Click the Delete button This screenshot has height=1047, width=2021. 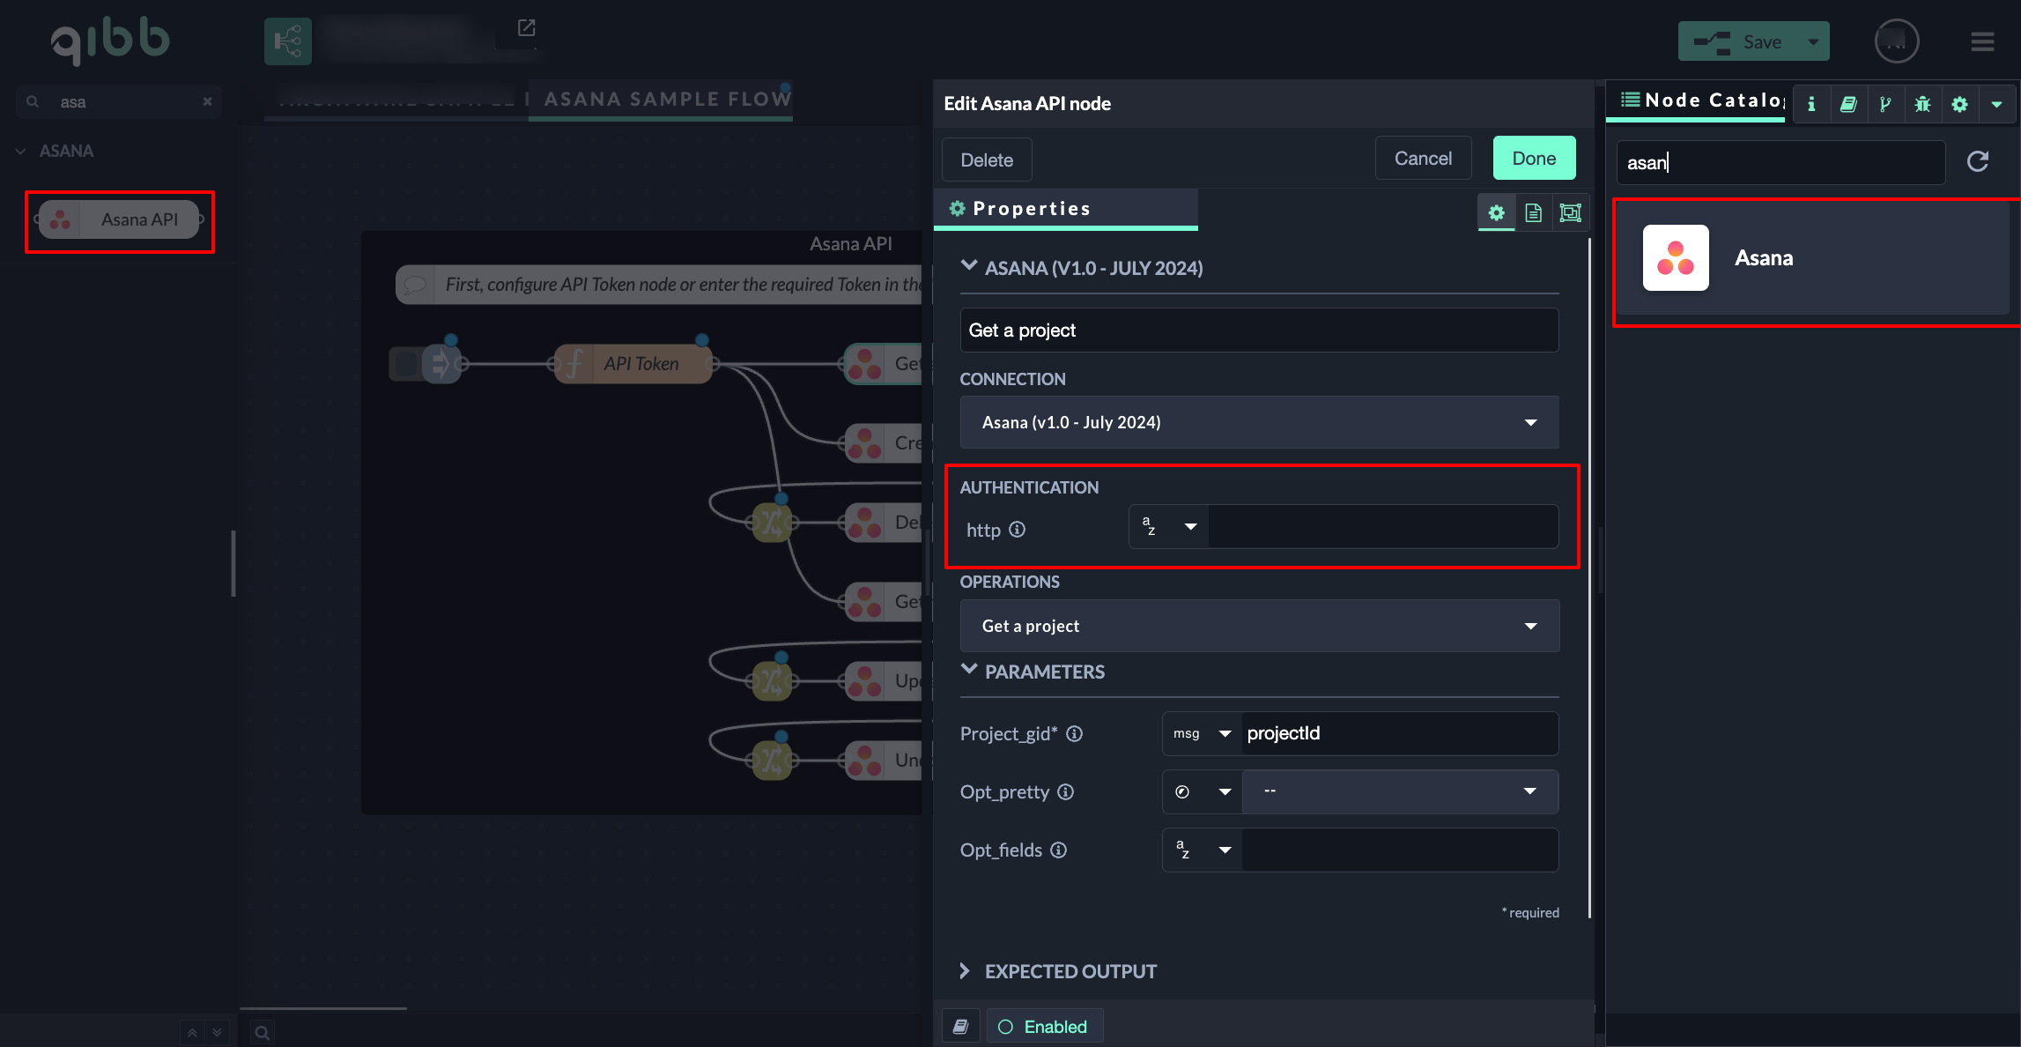[987, 160]
